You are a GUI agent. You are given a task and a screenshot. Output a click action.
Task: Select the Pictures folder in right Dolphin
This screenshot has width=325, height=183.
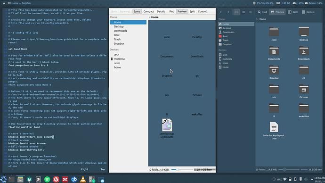(304, 91)
